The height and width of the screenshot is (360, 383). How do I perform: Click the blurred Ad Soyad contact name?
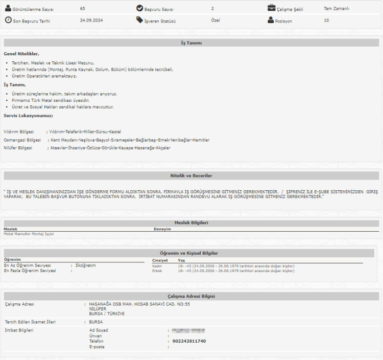coord(188,330)
